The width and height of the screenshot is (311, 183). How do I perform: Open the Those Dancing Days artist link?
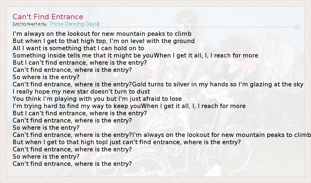point(73,24)
